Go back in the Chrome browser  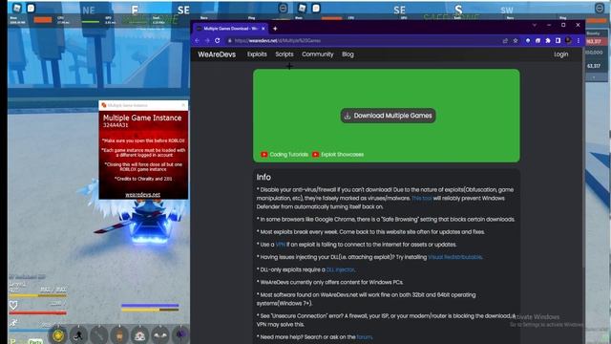click(x=198, y=40)
